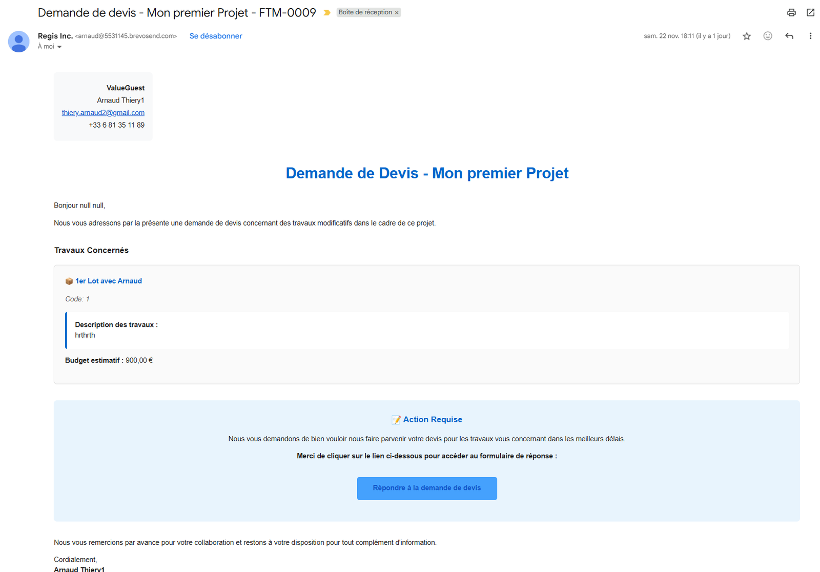Click the importance marker beside the subject
Image resolution: width=820 pixels, height=572 pixels.
tap(327, 12)
